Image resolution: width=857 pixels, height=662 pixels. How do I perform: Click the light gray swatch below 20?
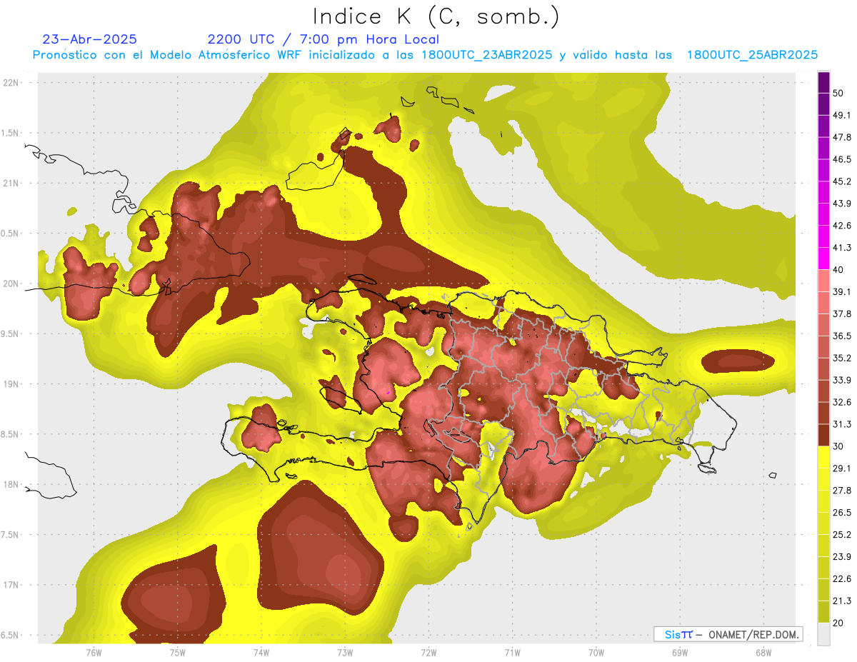click(x=823, y=633)
